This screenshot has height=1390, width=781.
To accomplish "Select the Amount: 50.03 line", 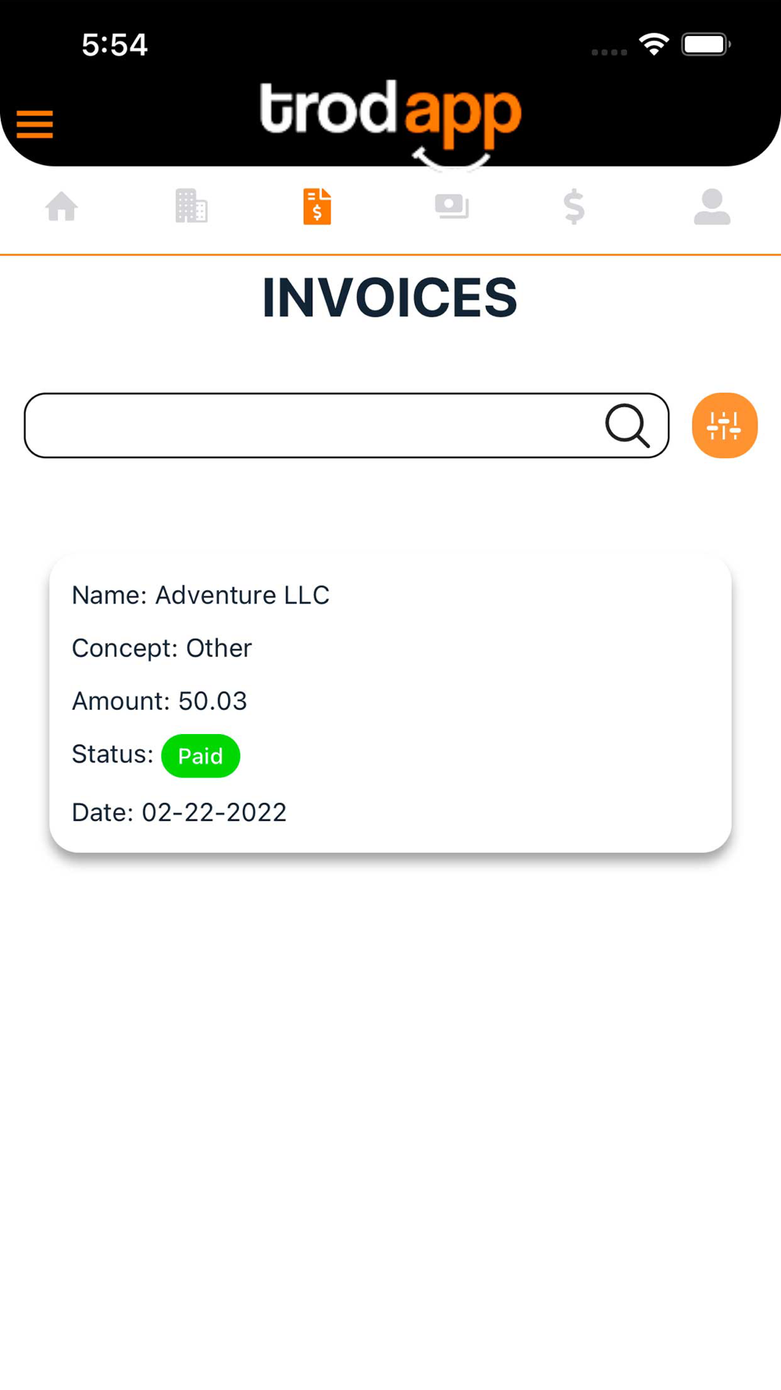I will 159,701.
